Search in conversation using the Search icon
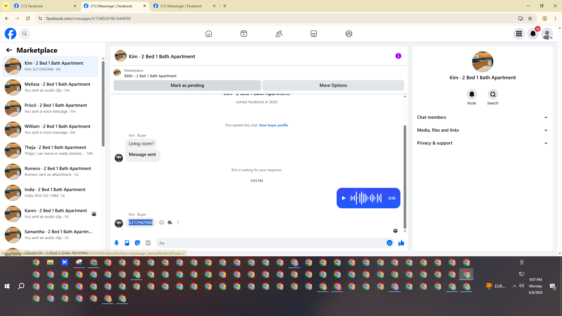 pos(493,94)
